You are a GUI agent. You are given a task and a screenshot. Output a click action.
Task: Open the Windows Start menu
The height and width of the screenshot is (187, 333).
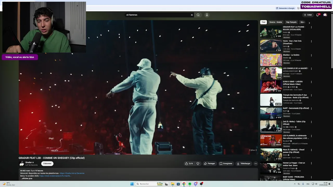[x=132, y=184]
